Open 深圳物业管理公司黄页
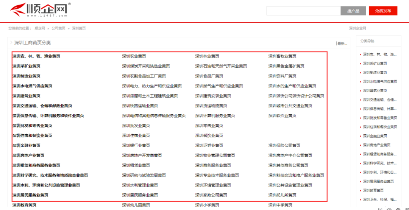The image size is (409, 210). pyautogui.click(x=215, y=155)
